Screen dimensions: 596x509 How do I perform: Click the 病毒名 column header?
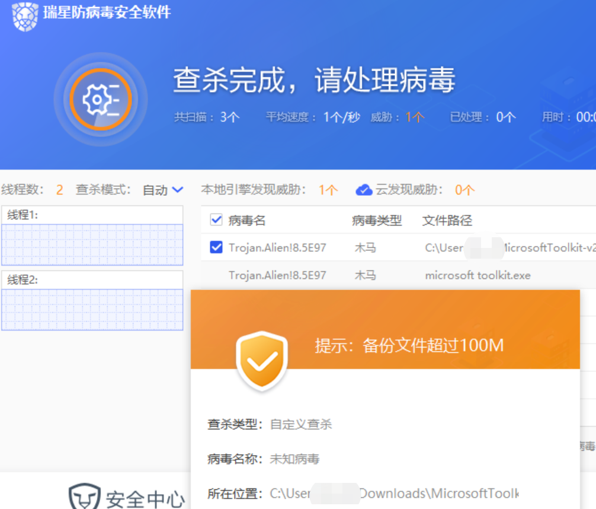(x=247, y=220)
